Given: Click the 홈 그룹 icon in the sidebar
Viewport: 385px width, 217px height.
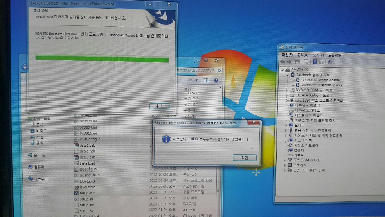Looking at the screenshot, I should (30, 155).
